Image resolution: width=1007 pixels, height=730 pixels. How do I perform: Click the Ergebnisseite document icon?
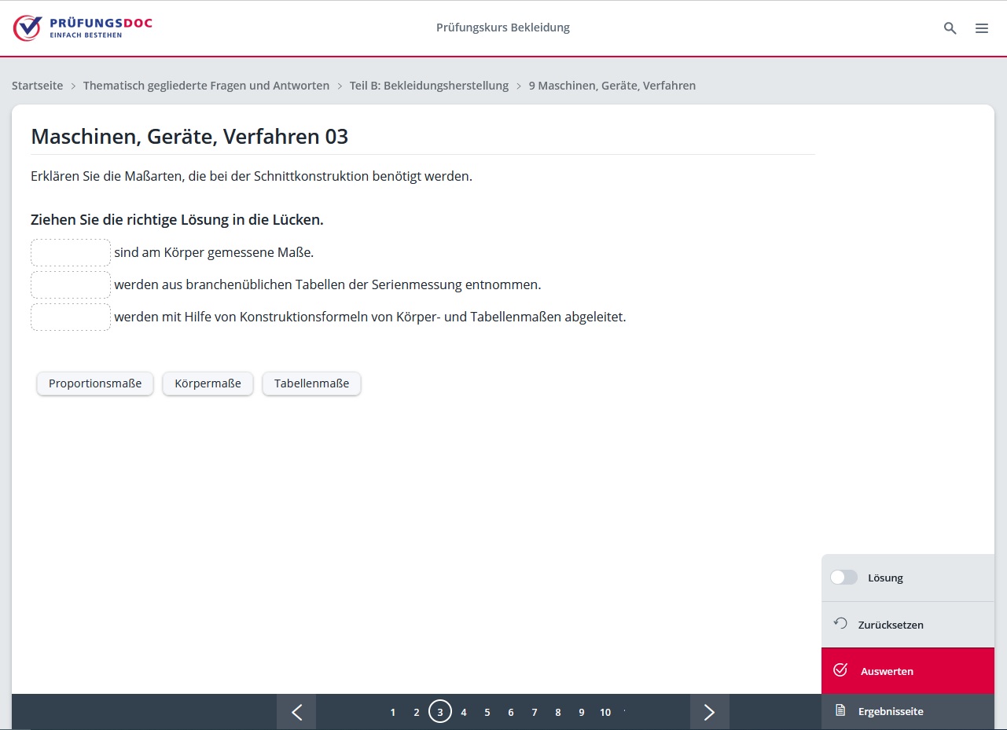pyautogui.click(x=840, y=710)
